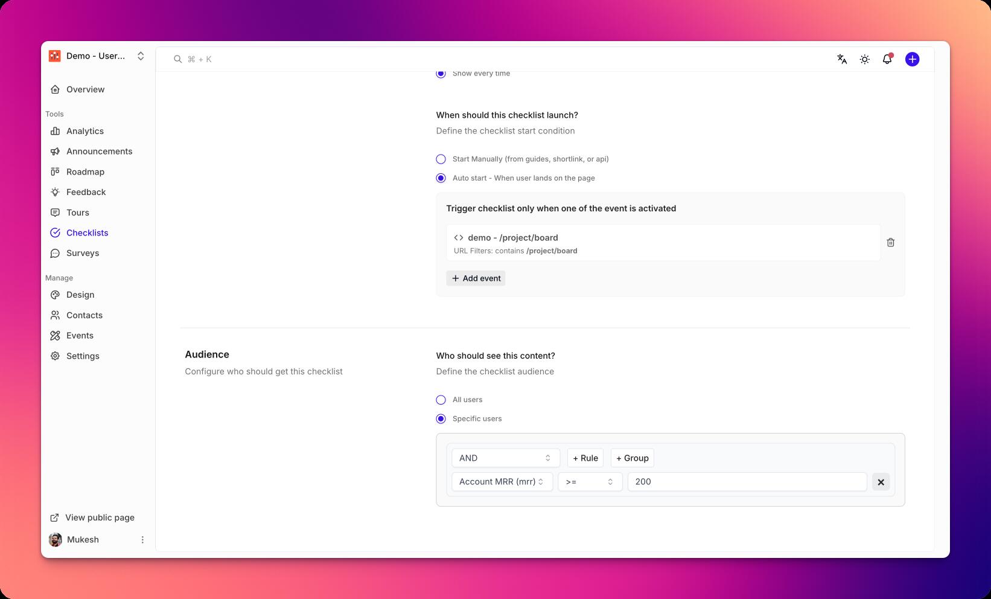Viewport: 991px width, 599px height.
Task: Toggle light theme sun icon
Action: coord(865,59)
